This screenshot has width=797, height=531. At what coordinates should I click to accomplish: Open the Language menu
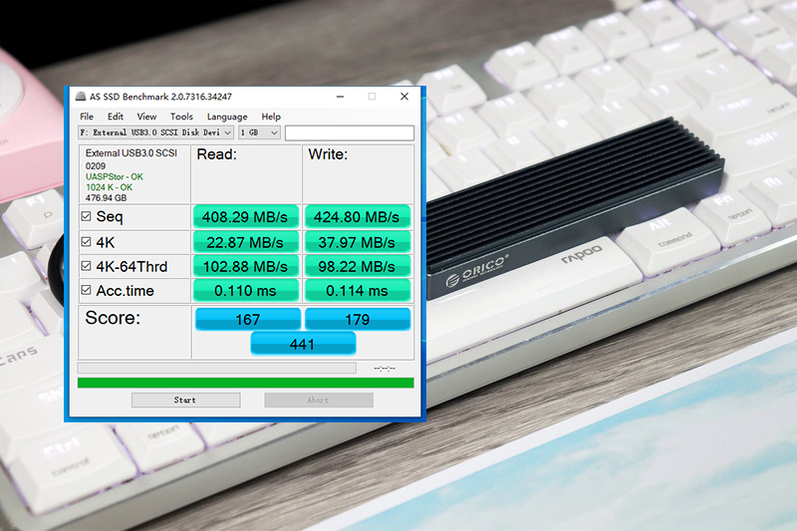(x=227, y=117)
